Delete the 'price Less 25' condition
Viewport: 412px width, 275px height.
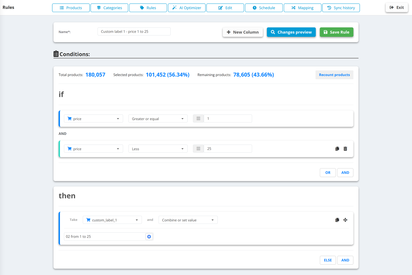[x=345, y=149]
